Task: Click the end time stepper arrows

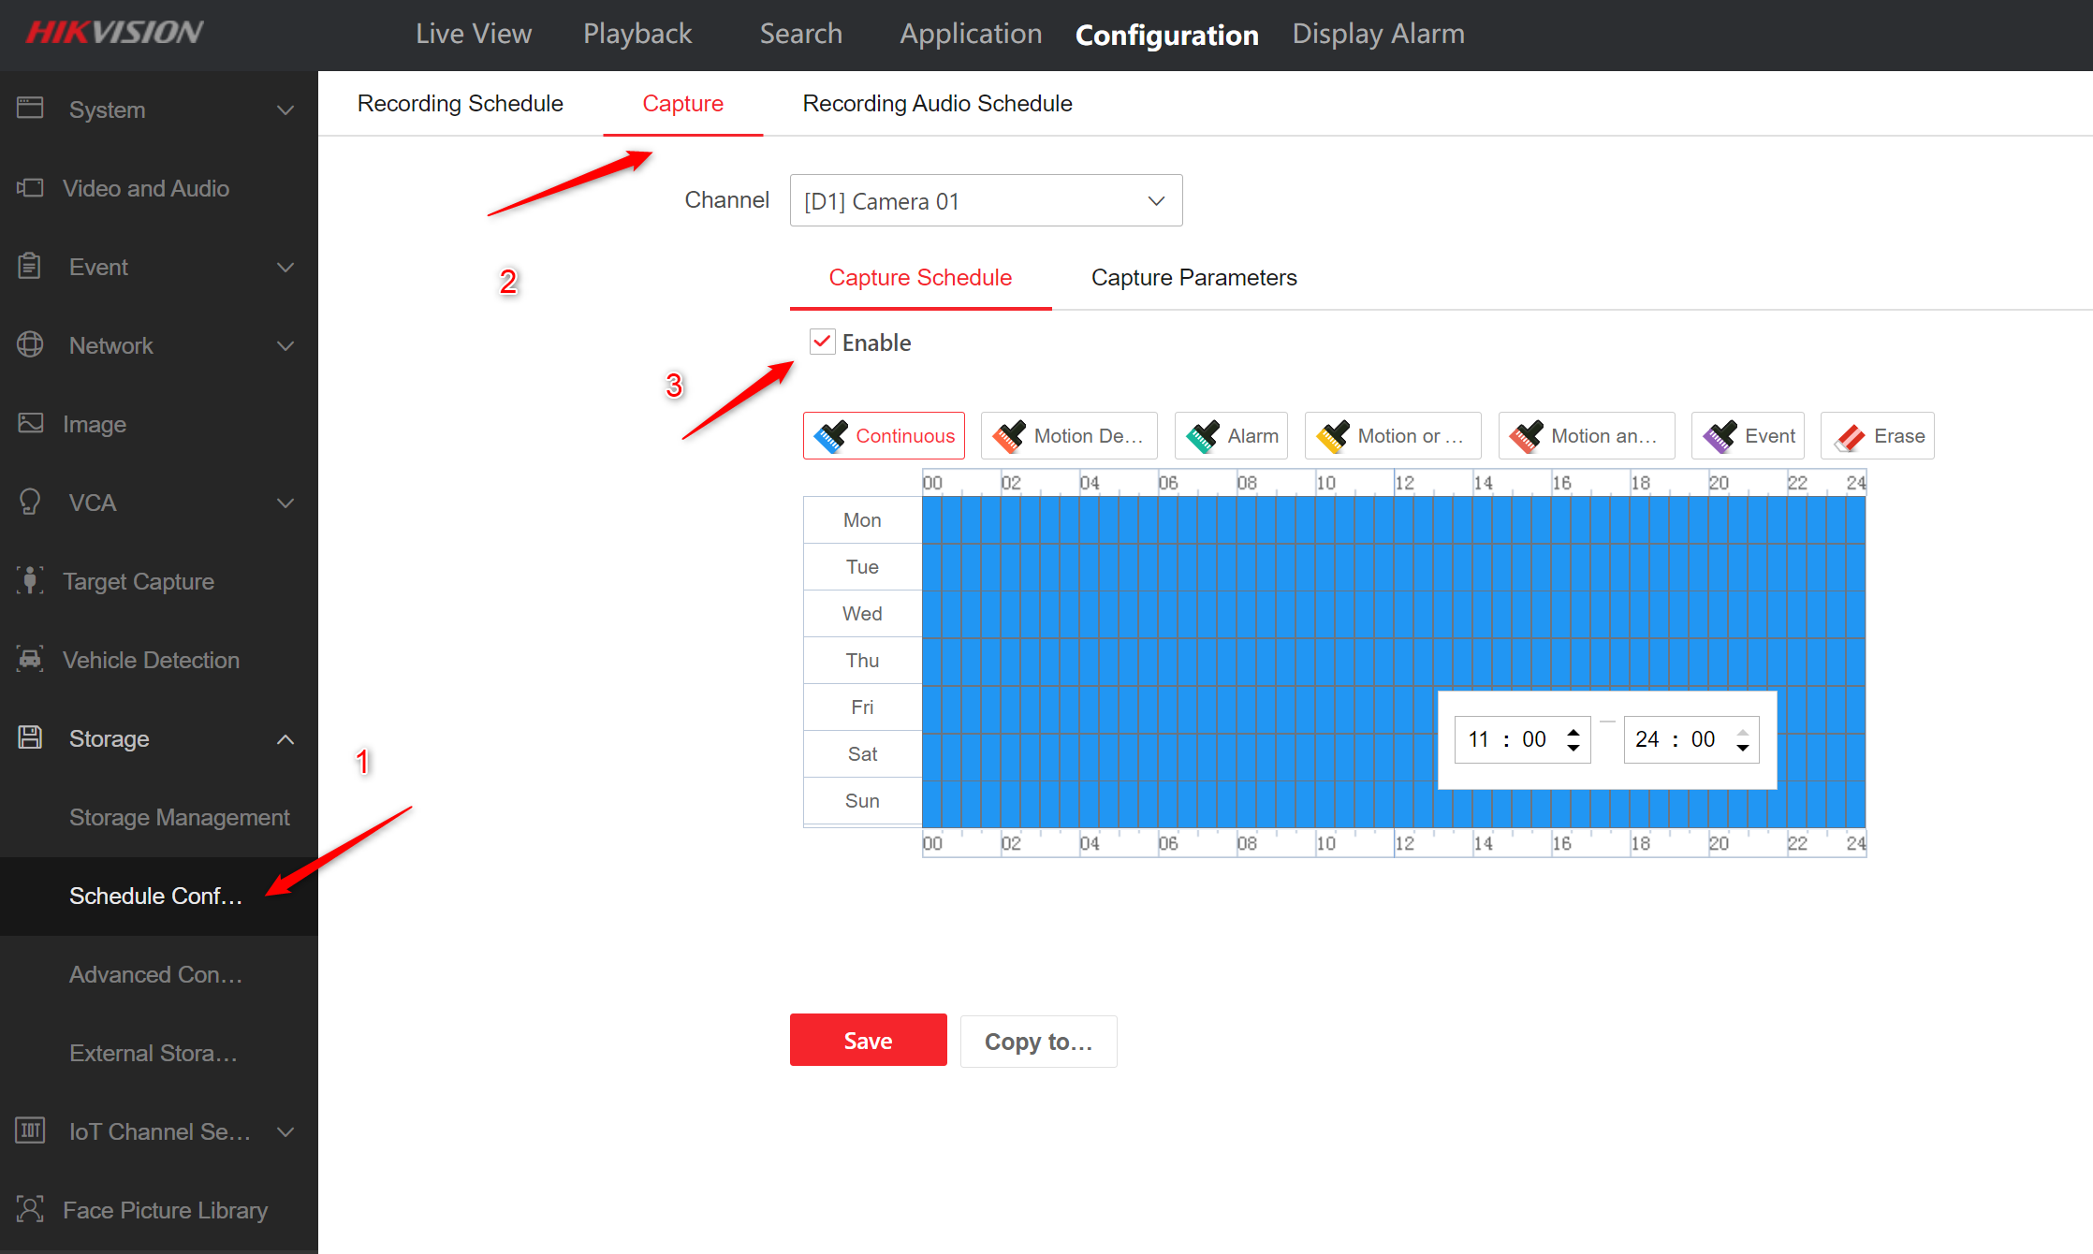Action: coord(1742,739)
